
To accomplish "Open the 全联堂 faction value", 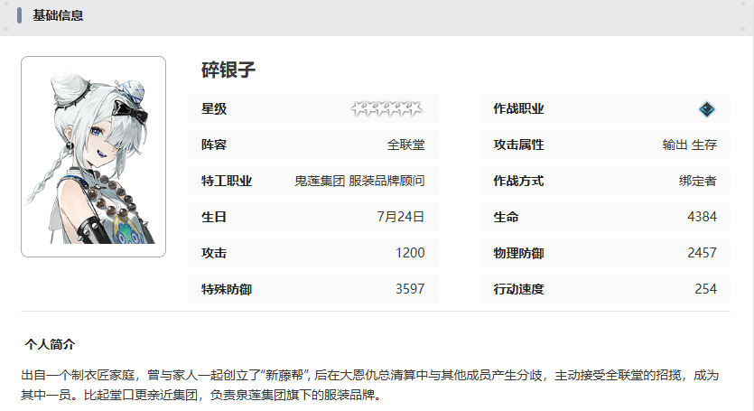I will pyautogui.click(x=405, y=145).
